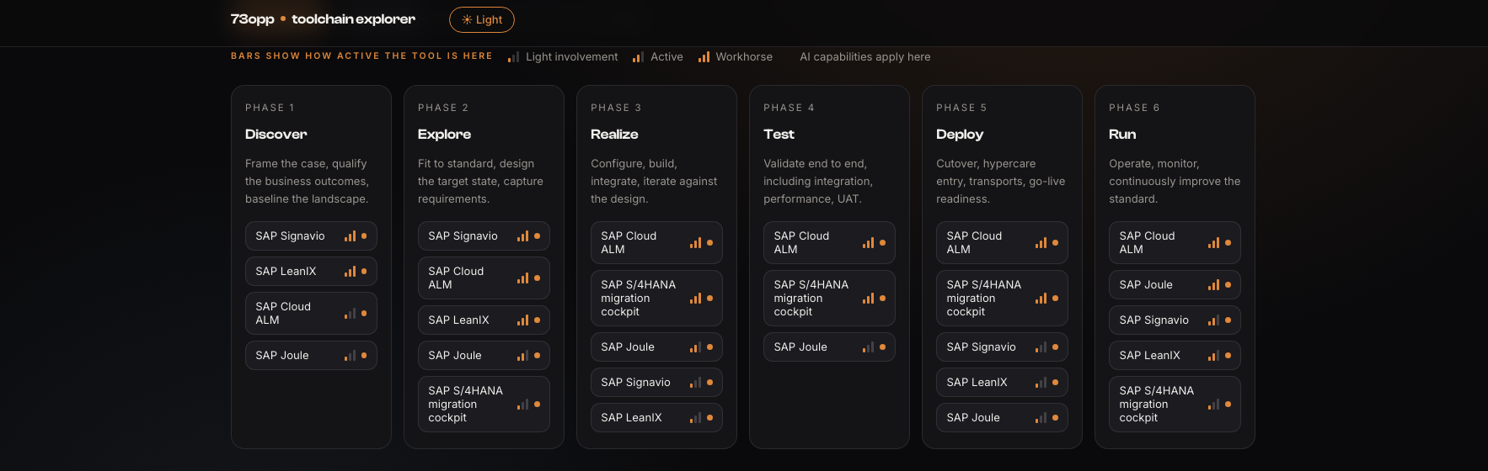Viewport: 1488px width, 471px height.
Task: Select SAP Joule in the Discover phase
Action: coord(311,356)
